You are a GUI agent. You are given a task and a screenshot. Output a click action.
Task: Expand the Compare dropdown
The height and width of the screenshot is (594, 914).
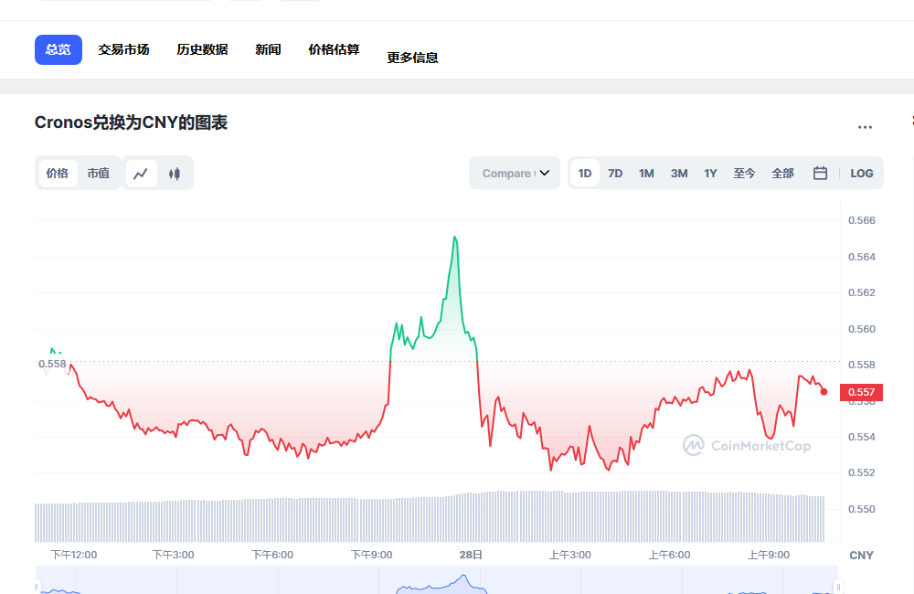(515, 173)
